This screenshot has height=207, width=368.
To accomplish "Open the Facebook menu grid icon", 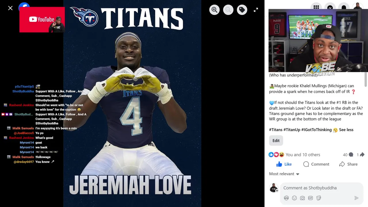I will [x=316, y=7].
